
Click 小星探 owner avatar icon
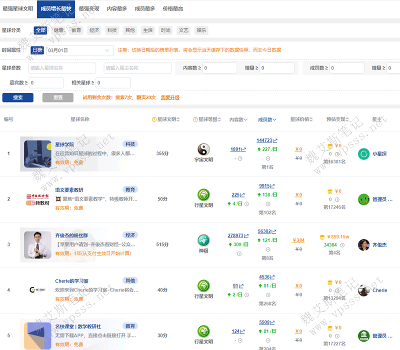[363, 154]
